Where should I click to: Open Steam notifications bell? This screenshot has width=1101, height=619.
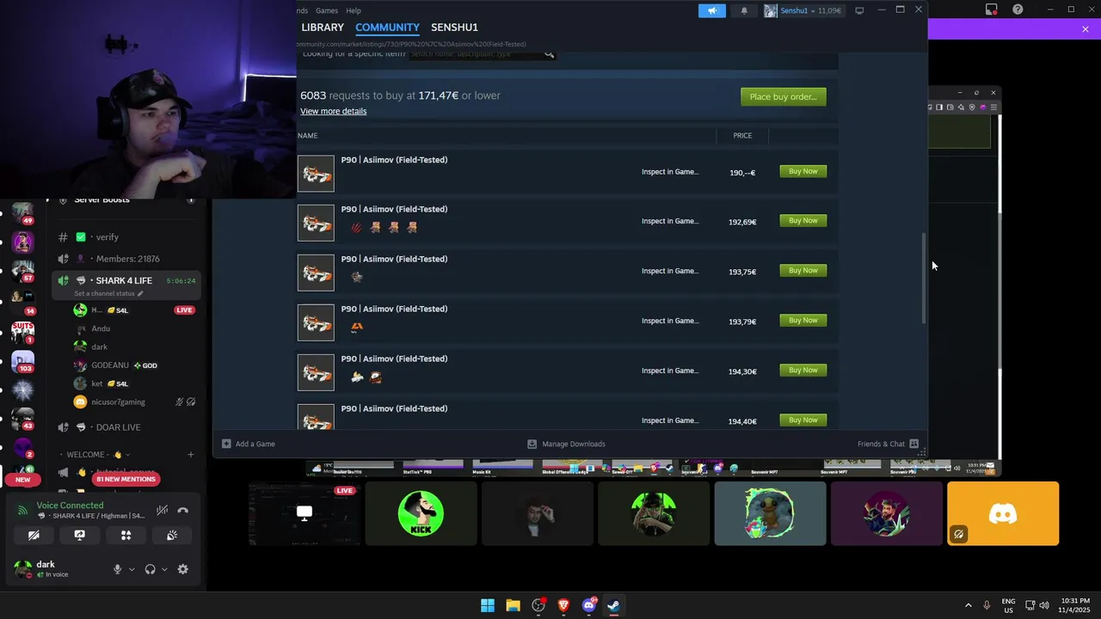(x=744, y=10)
